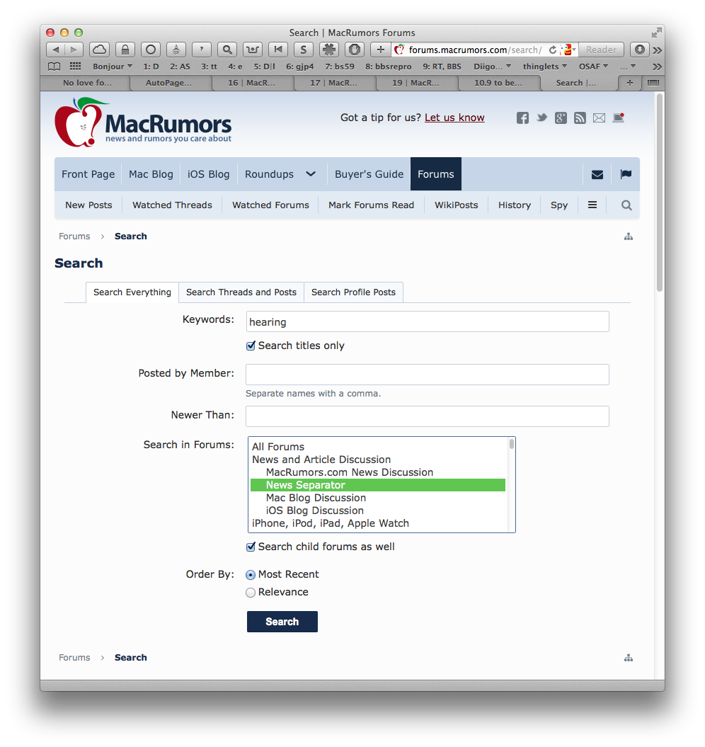Open MacRumors Google Plus icon

[561, 118]
